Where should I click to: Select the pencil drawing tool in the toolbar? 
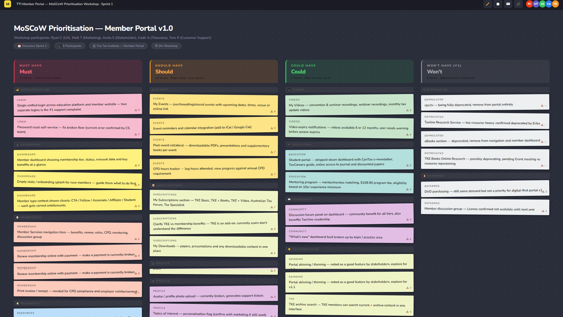click(x=488, y=4)
